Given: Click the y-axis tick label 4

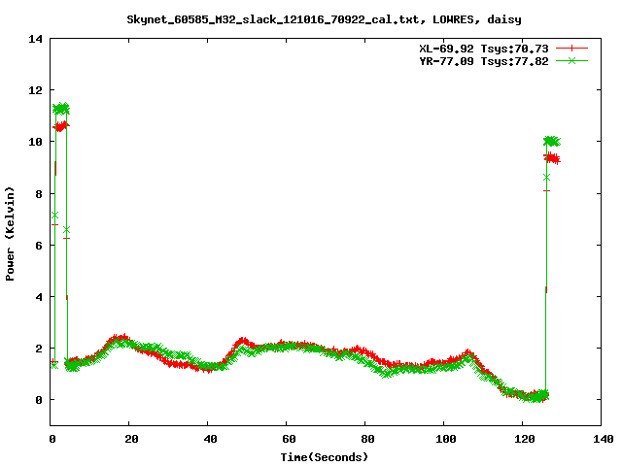Looking at the screenshot, I should point(39,297).
